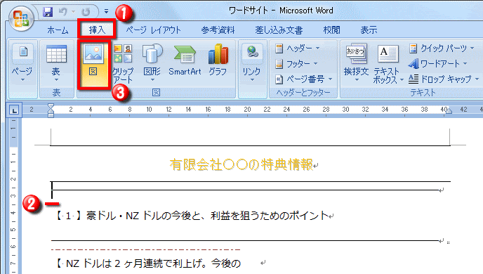Insert picture with 図 button
This screenshot has height=274, width=483.
coord(94,64)
